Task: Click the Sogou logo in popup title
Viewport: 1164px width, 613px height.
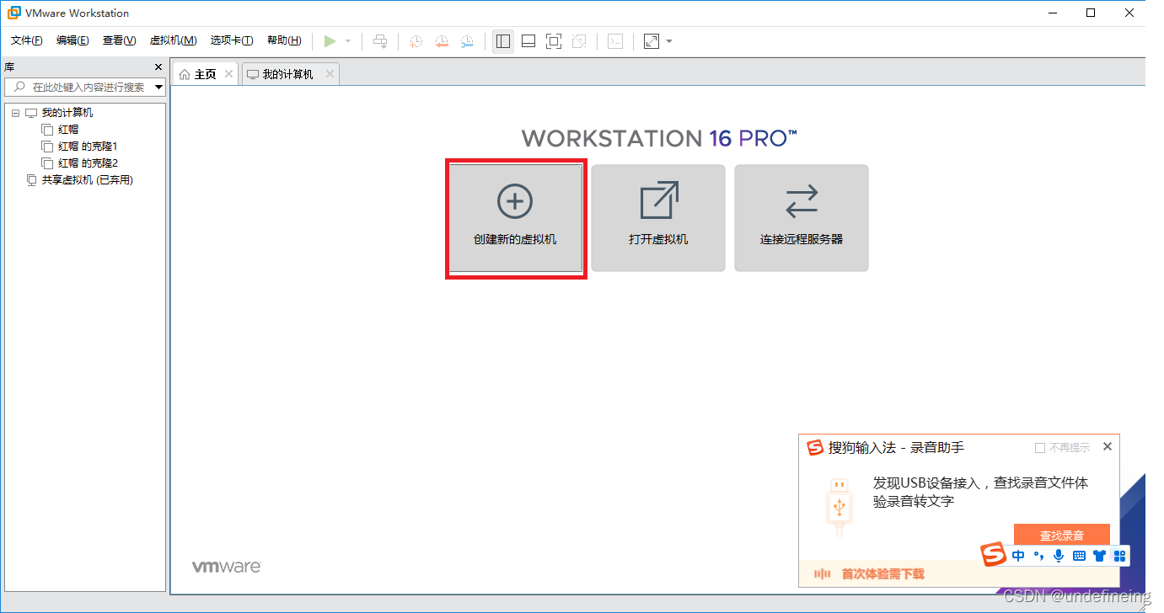Action: (x=814, y=447)
